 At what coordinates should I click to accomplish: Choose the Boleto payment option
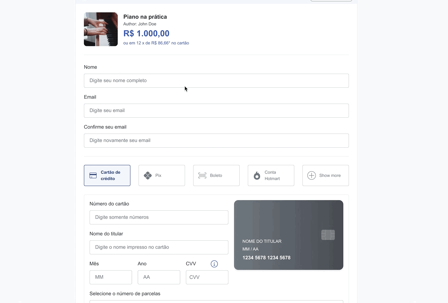coord(216,175)
